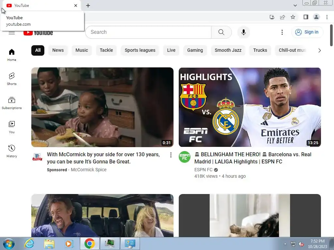Play Barcelona vs Real Madrid highlights thumbnail
The image size is (334, 250).
point(250,107)
